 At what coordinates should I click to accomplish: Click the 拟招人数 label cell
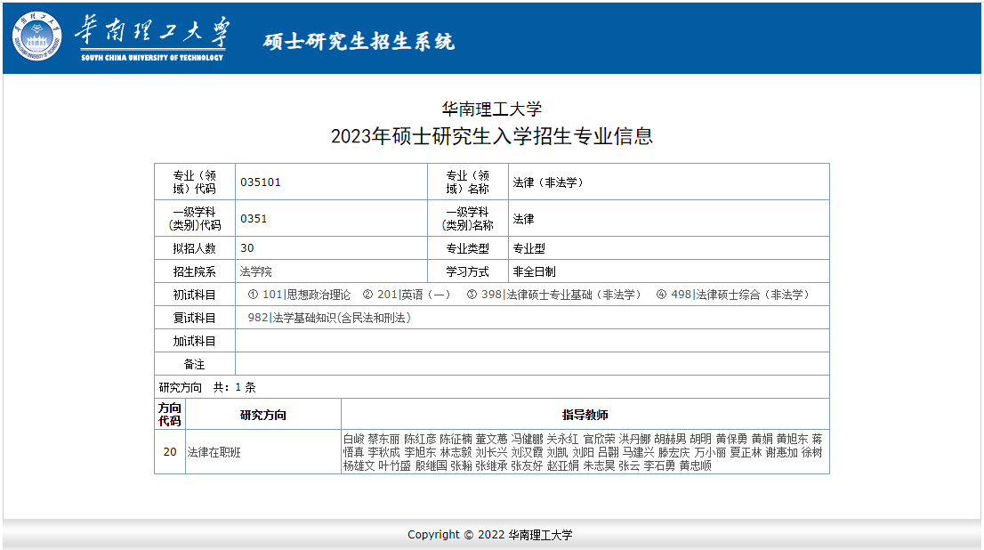coord(195,248)
